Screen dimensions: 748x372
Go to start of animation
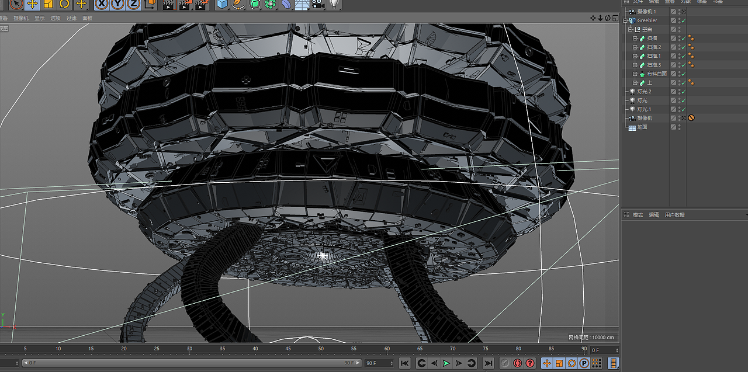click(404, 363)
